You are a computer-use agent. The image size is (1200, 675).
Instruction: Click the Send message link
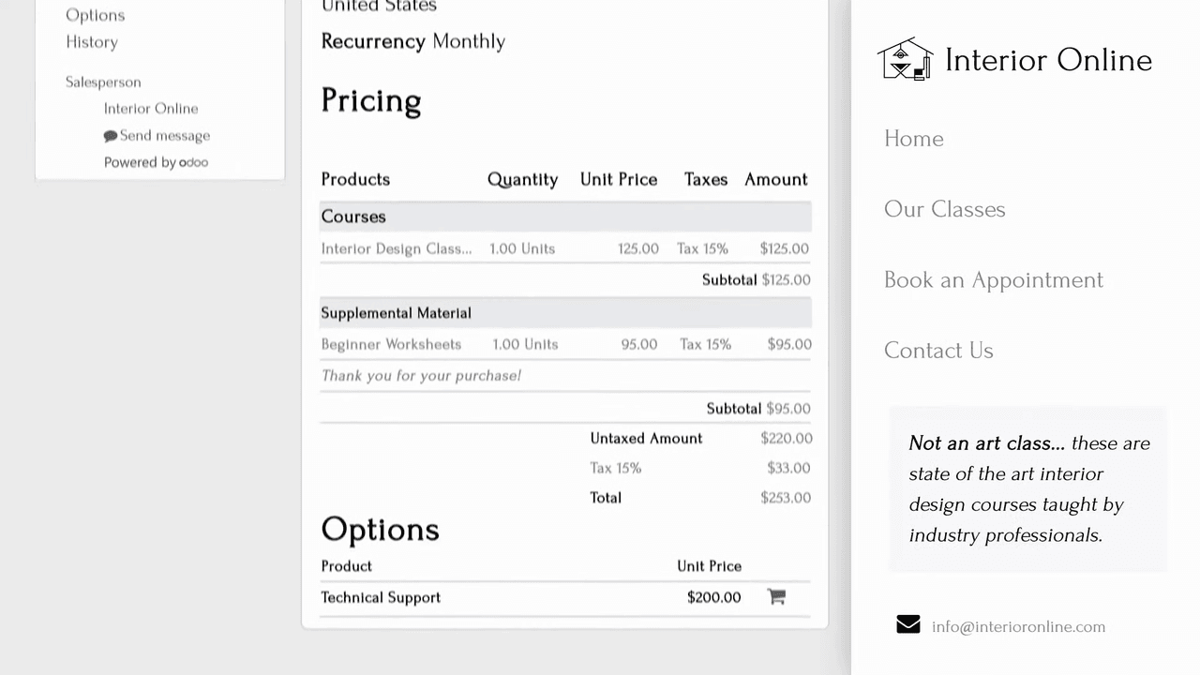(164, 136)
